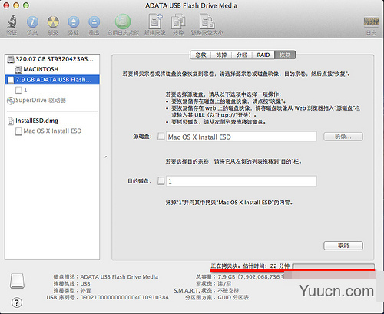Click the GUID 分区表 partition scheme text

pyautogui.click(x=233, y=298)
